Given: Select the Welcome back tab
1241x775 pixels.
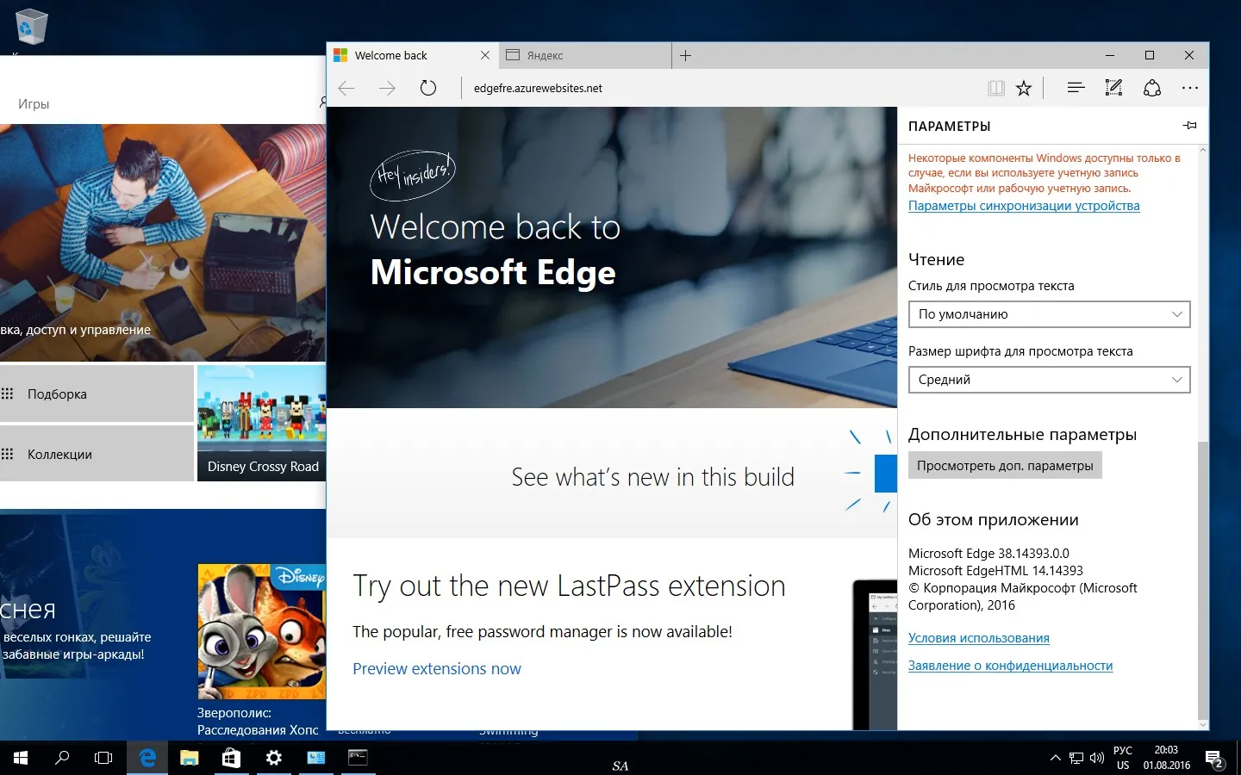Looking at the screenshot, I should 412,55.
